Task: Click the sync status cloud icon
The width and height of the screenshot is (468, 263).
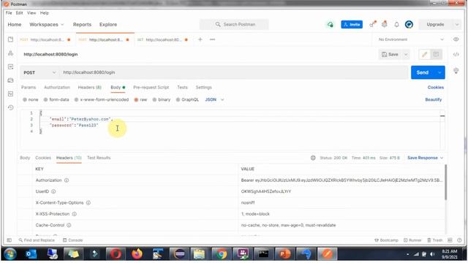Action: [330, 24]
